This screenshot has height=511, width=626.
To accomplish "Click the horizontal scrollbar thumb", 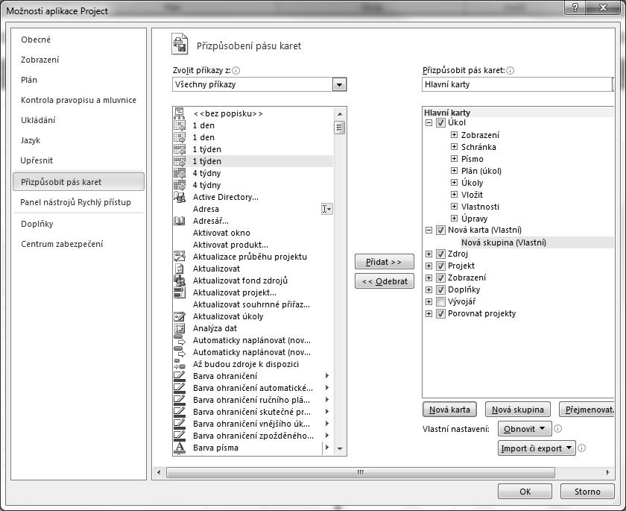I will click(361, 473).
